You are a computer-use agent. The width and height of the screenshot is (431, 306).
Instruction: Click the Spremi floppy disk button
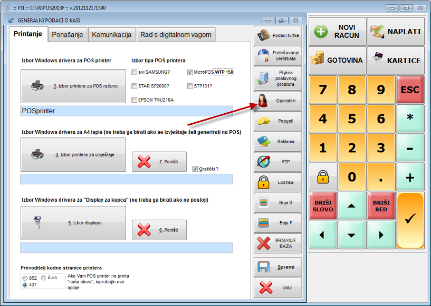pyautogui.click(x=278, y=267)
